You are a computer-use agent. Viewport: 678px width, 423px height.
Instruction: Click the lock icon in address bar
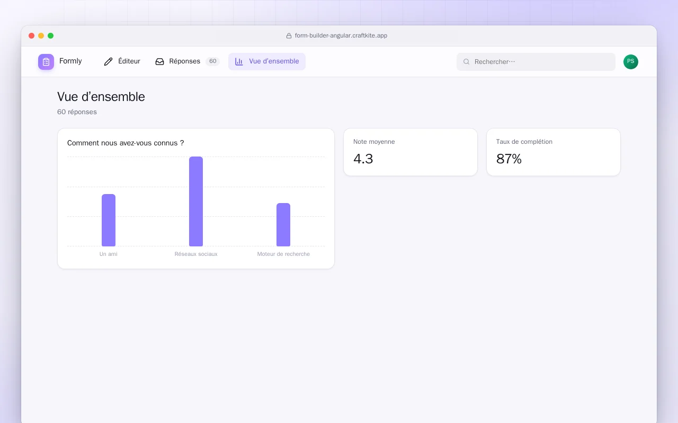[x=289, y=36]
